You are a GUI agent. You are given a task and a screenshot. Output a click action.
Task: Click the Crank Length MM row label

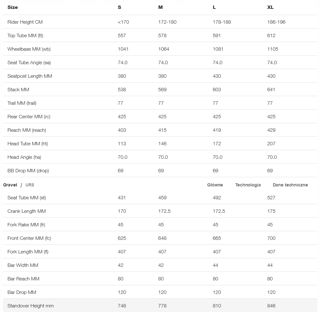(x=26, y=211)
